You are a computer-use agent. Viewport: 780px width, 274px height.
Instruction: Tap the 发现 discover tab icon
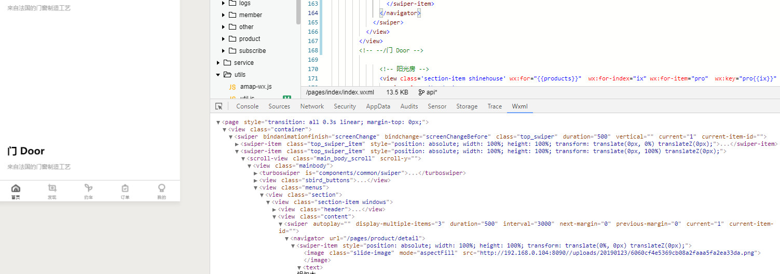click(52, 188)
